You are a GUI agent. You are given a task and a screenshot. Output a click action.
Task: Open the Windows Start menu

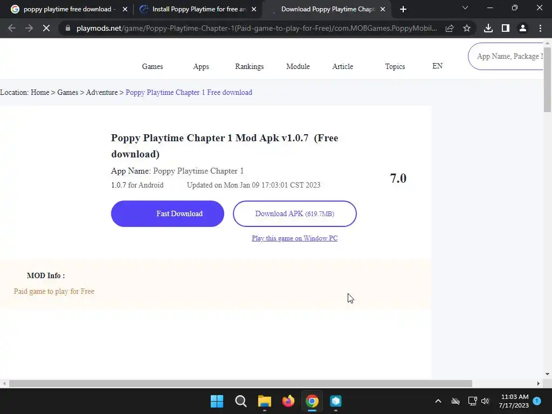pyautogui.click(x=217, y=401)
